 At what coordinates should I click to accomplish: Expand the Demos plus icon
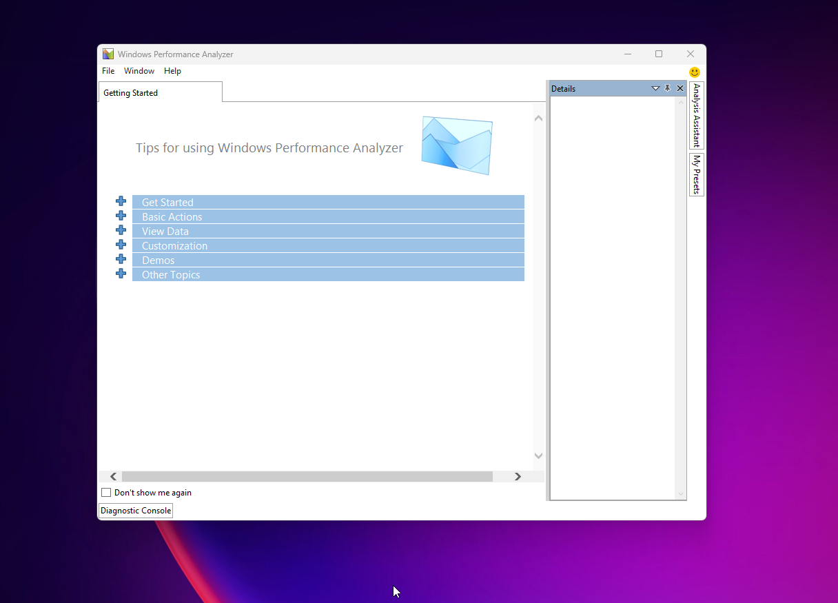(x=121, y=259)
